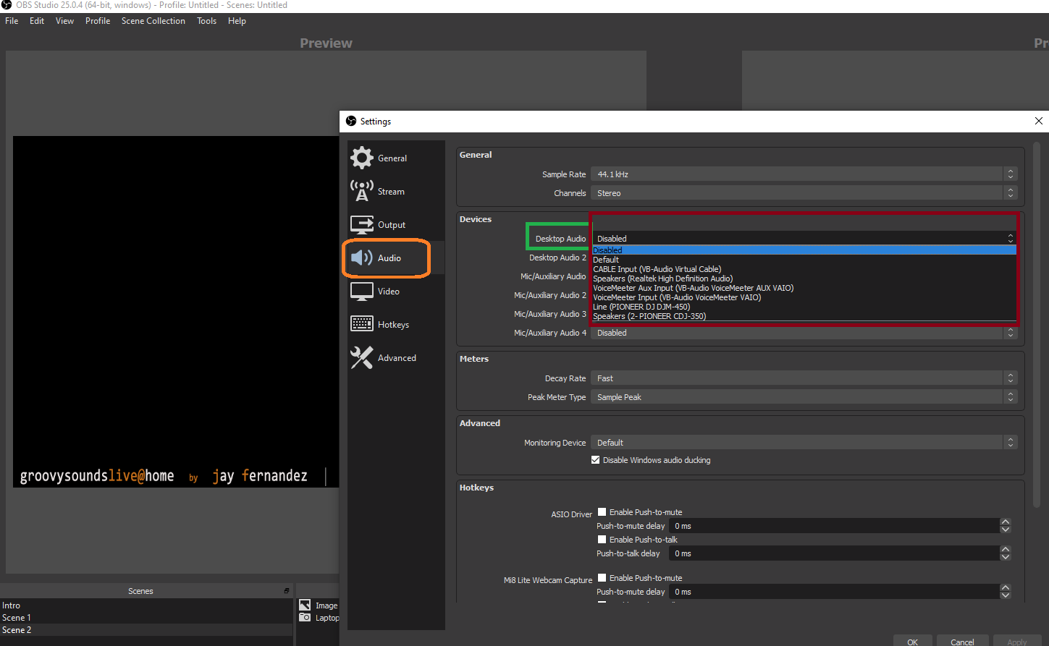The width and height of the screenshot is (1049, 646).
Task: Enable Push-to-talk for ASIO Driver
Action: (x=602, y=540)
